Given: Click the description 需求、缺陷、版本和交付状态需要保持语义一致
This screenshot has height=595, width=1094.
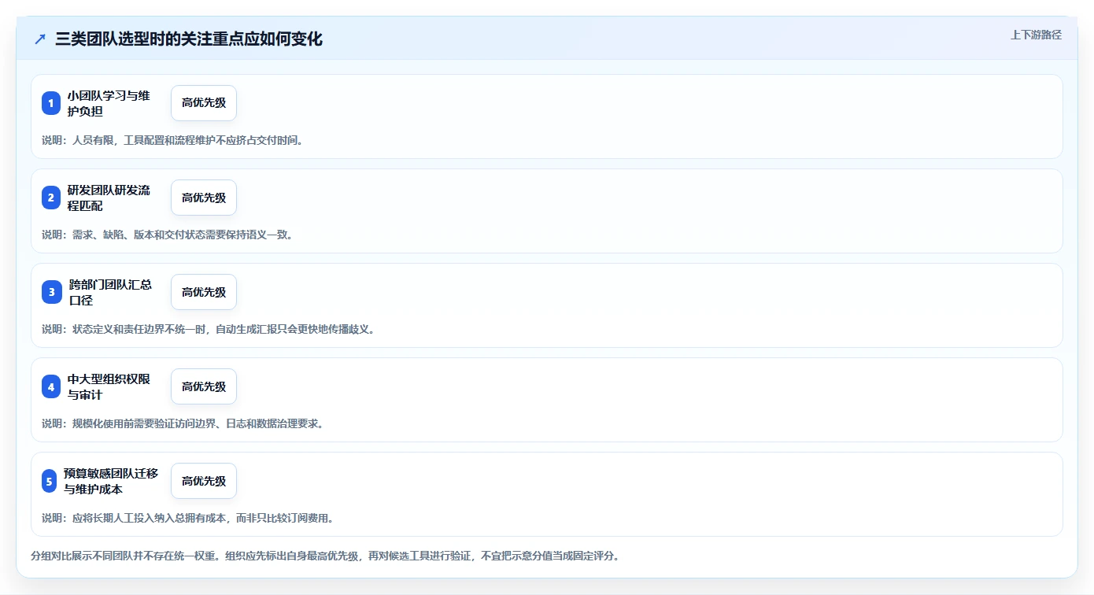Looking at the screenshot, I should (168, 235).
